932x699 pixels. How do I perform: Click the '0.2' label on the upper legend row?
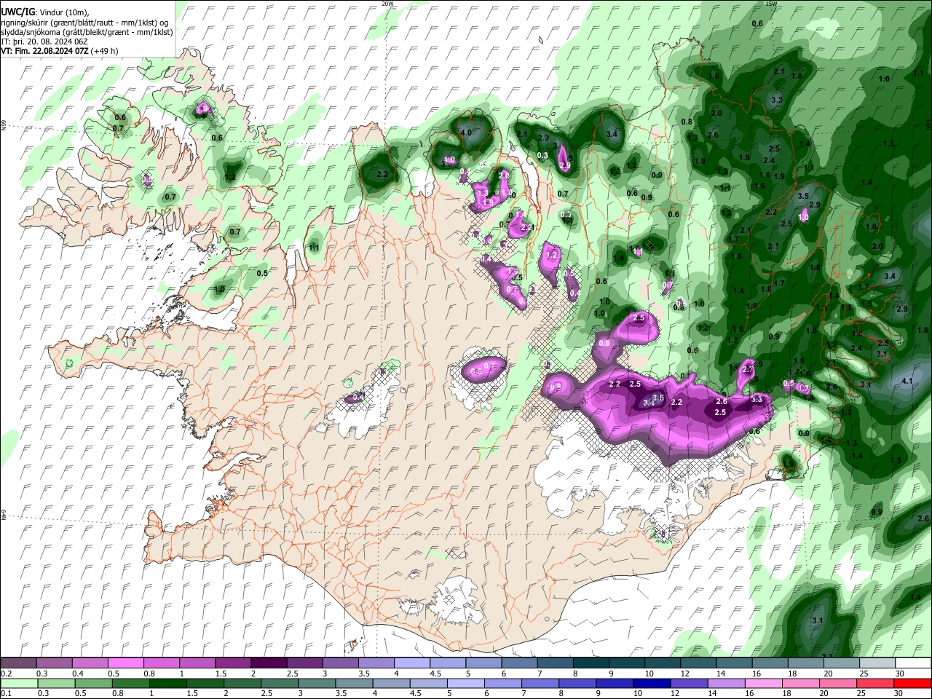tap(6, 674)
